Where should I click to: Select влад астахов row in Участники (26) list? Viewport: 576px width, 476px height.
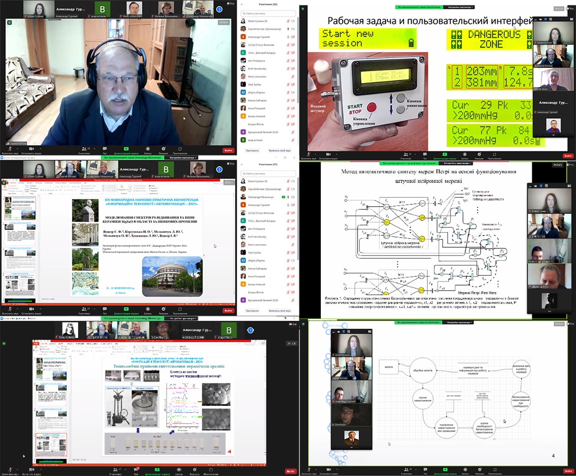click(267, 140)
